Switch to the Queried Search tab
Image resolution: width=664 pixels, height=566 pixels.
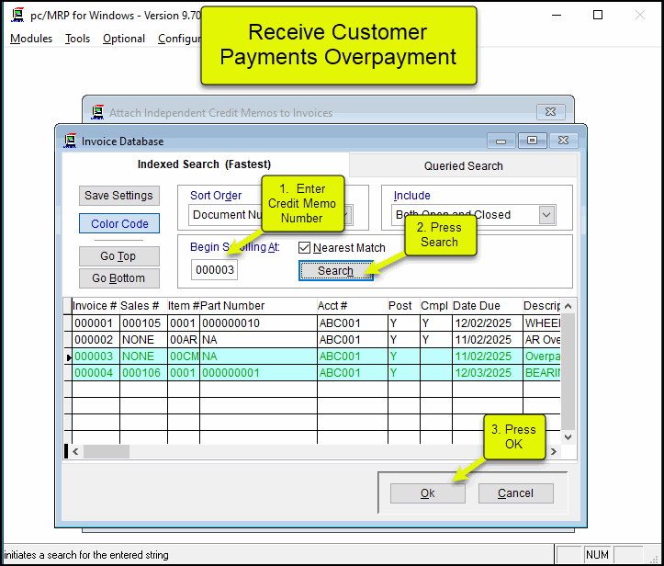point(463,165)
